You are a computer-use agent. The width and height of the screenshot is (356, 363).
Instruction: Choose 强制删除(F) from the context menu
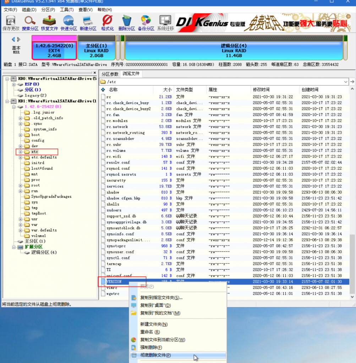(178, 347)
